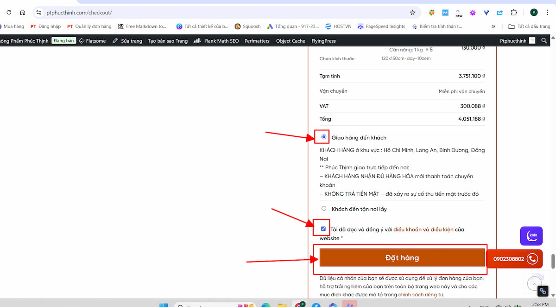Open the Flatsome admin bar menu
Image resolution: width=556 pixels, height=307 pixels.
[x=92, y=41]
